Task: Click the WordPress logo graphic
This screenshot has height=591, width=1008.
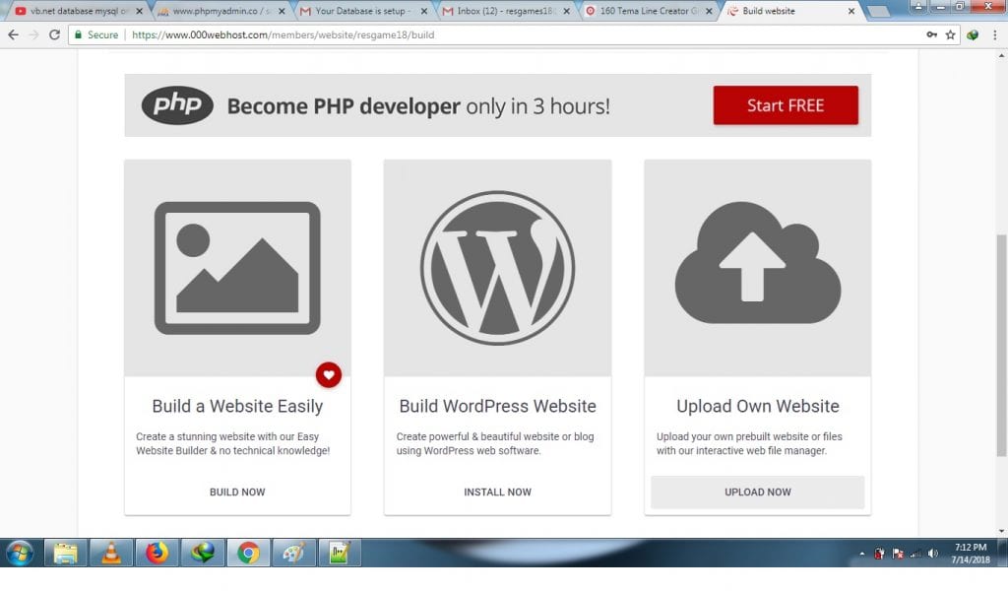Action: coord(497,268)
